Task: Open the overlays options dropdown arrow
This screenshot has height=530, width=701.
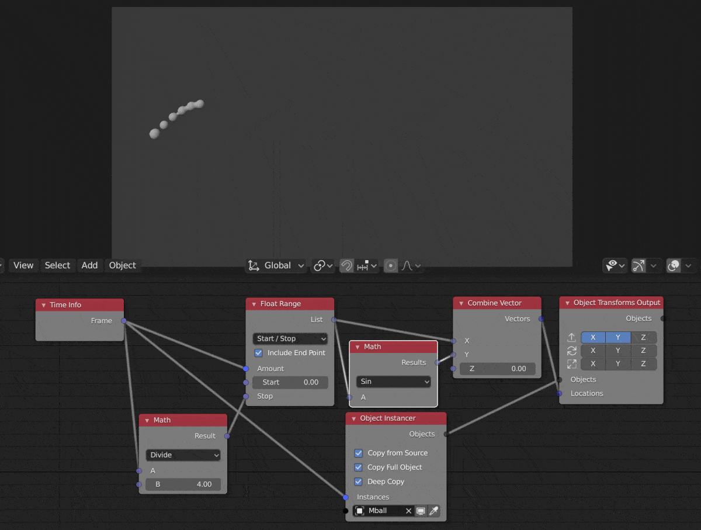Action: pyautogui.click(x=689, y=266)
